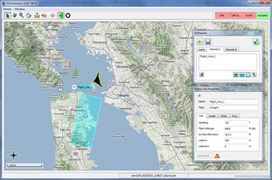Toggle the waypoint labels button
272x180 pixels.
(x=248, y=75)
